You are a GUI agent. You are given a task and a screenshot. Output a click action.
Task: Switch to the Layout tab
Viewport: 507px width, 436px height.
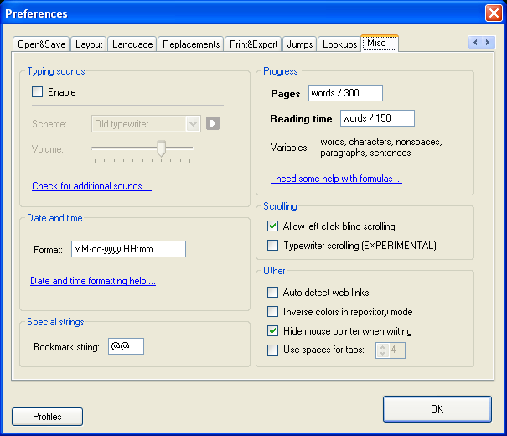pyautogui.click(x=89, y=44)
